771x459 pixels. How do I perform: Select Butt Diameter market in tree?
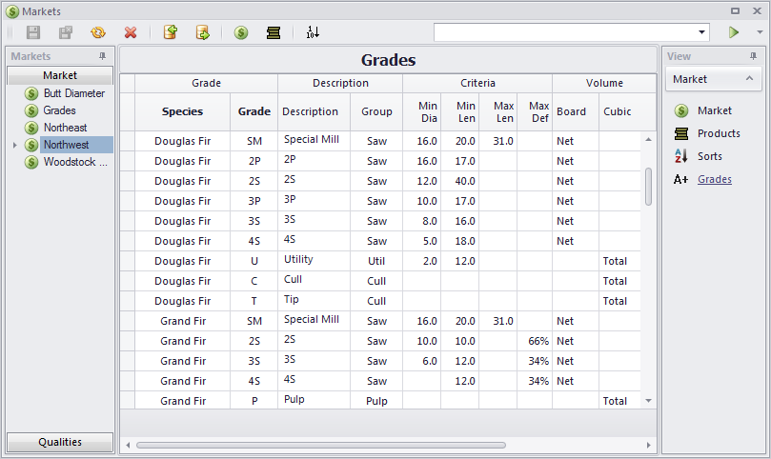tap(73, 93)
